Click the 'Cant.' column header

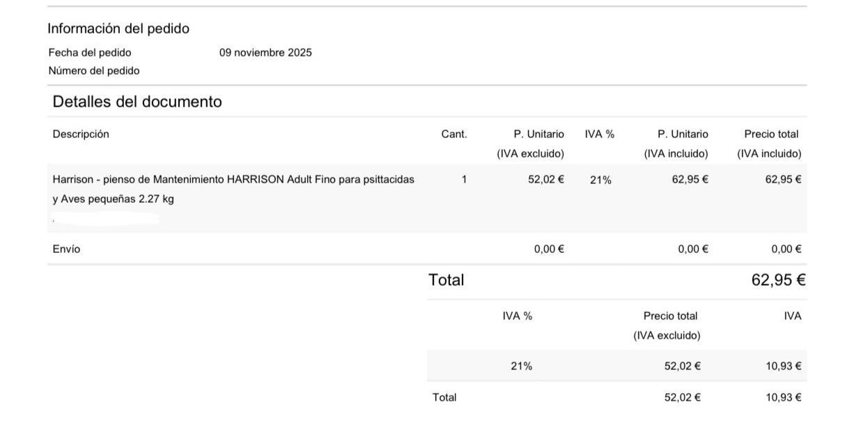point(454,134)
